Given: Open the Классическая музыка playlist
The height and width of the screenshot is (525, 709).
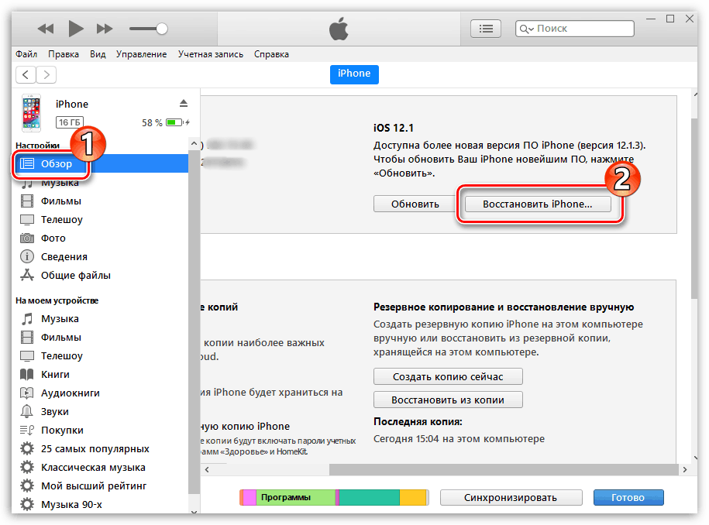Looking at the screenshot, I should point(101,467).
